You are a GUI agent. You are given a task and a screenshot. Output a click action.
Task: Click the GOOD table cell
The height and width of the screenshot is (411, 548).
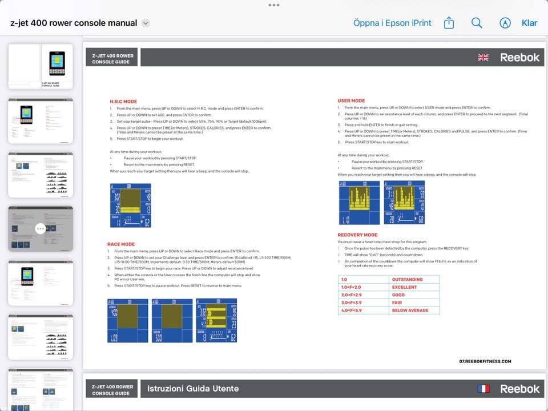[x=414, y=295]
